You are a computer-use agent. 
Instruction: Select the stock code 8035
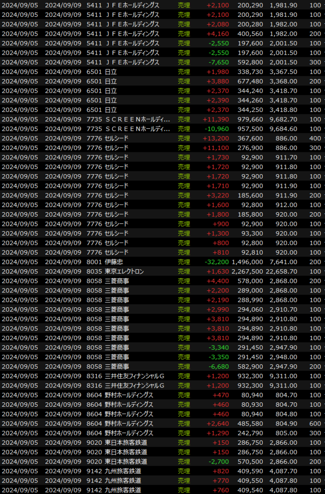point(94,272)
